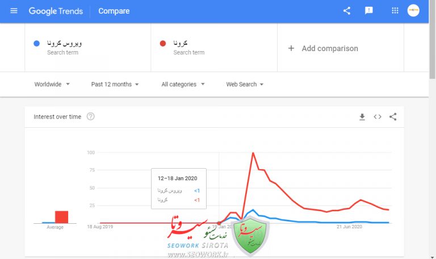Go to Google Trends home logo
Viewport: 436px width, 259px height.
coord(56,11)
